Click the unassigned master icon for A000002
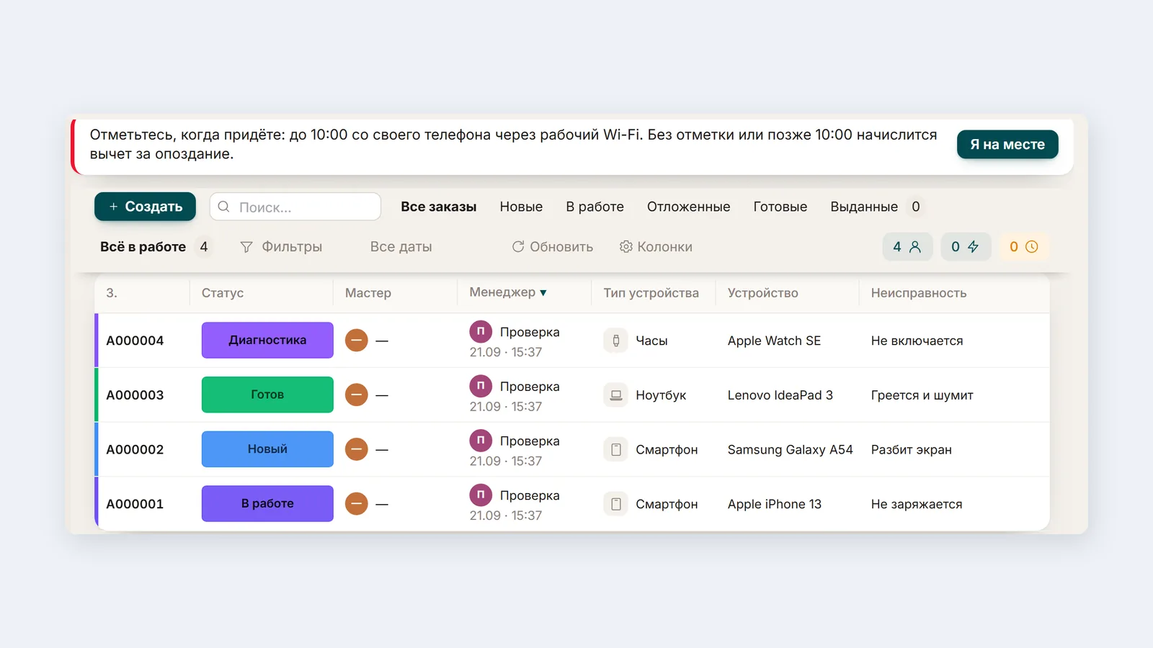Viewport: 1153px width, 648px height. point(356,449)
